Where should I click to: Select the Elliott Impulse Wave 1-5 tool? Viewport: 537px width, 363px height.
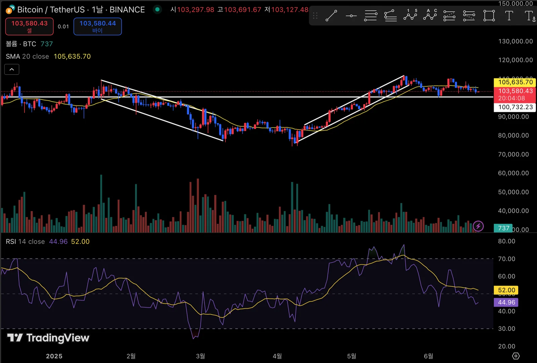[x=410, y=15]
